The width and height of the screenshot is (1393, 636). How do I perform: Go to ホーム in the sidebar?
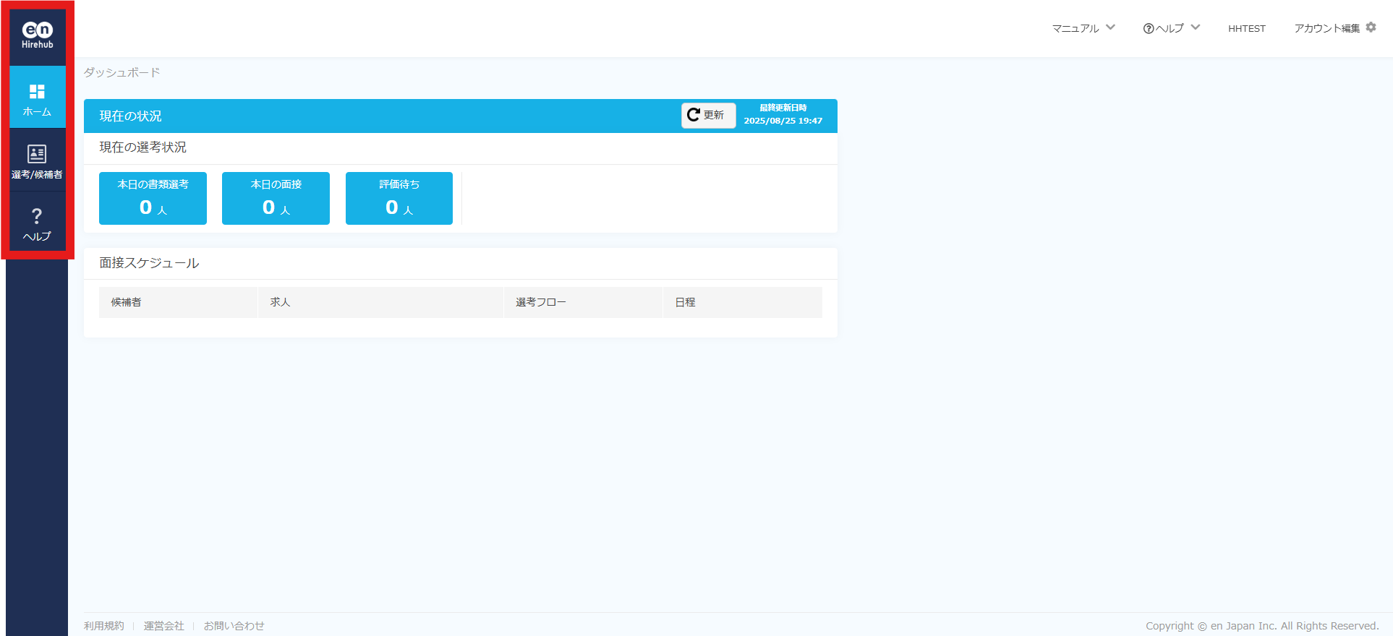click(x=37, y=98)
